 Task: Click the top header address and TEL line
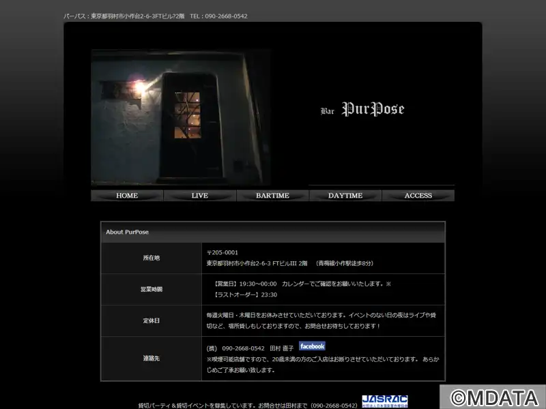click(156, 16)
